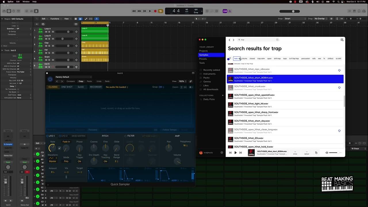Toggle the blue Catch Playhead icon
Screen dimensions: 368x207
coord(97,19)
